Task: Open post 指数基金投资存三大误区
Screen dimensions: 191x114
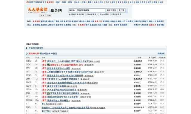Action: (x=58, y=69)
